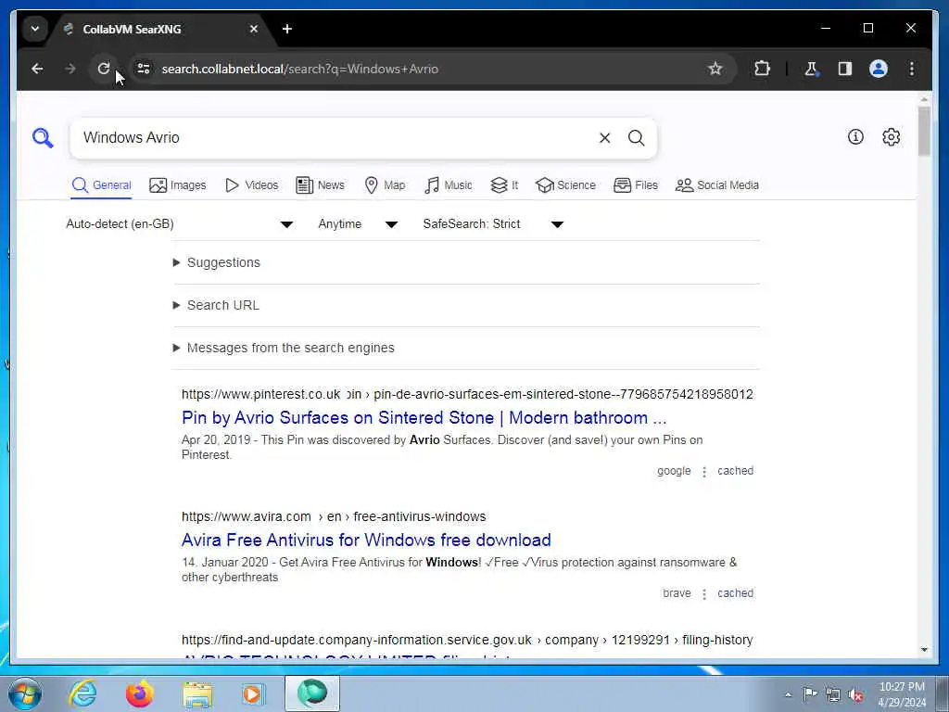Switch to the Map tab
The width and height of the screenshot is (949, 712).
pos(385,185)
